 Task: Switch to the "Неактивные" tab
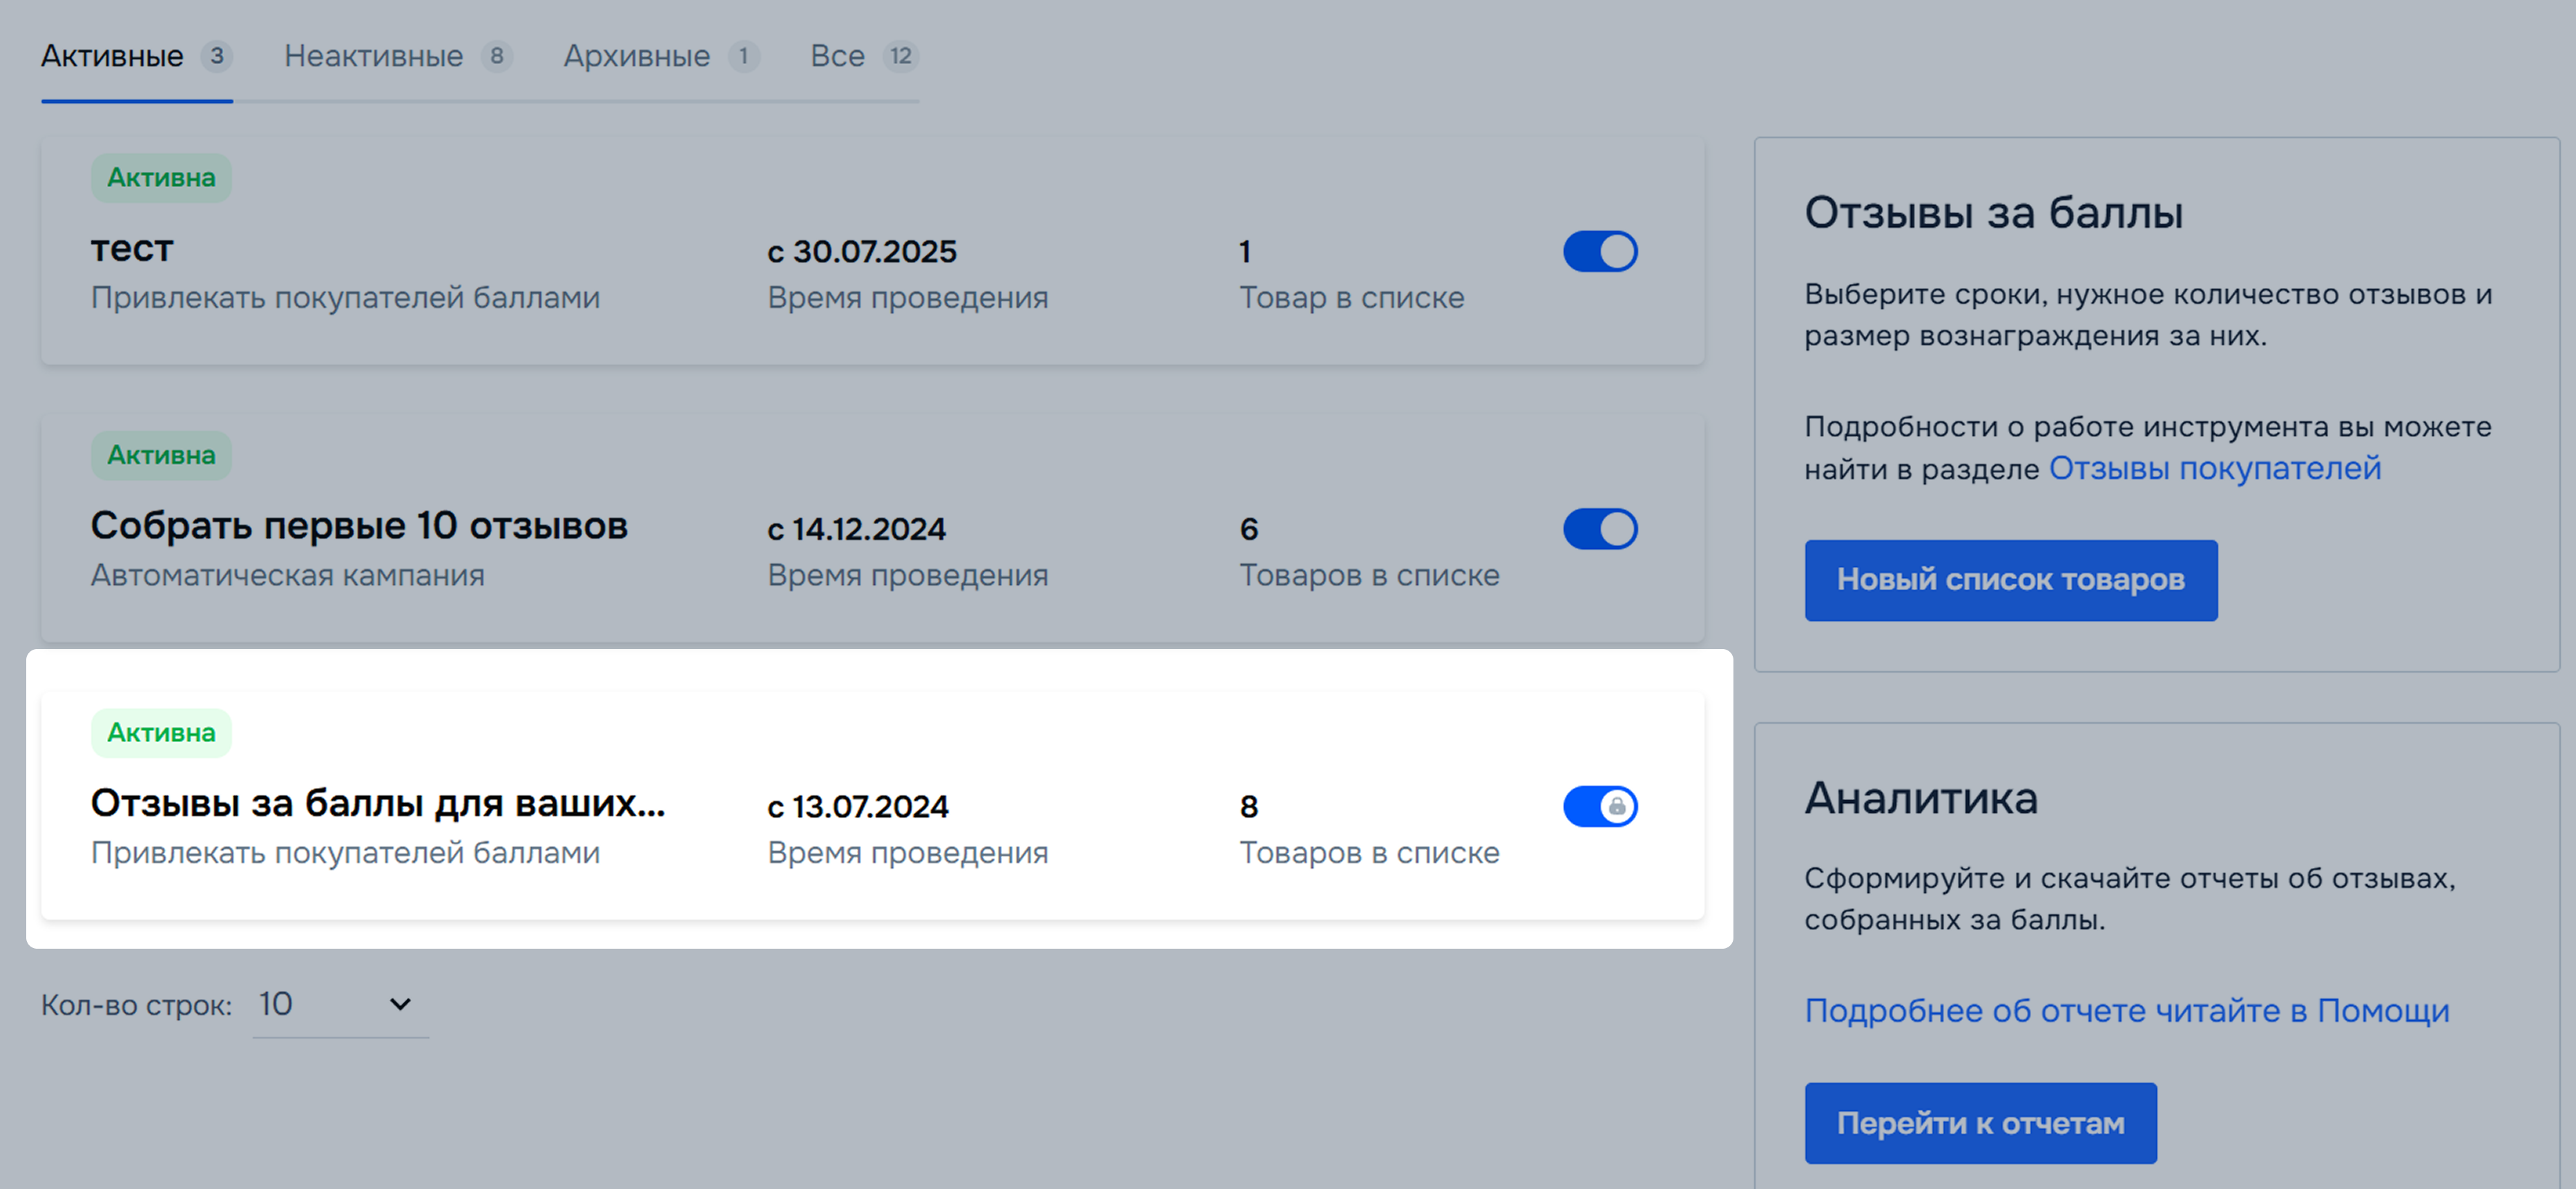373,56
